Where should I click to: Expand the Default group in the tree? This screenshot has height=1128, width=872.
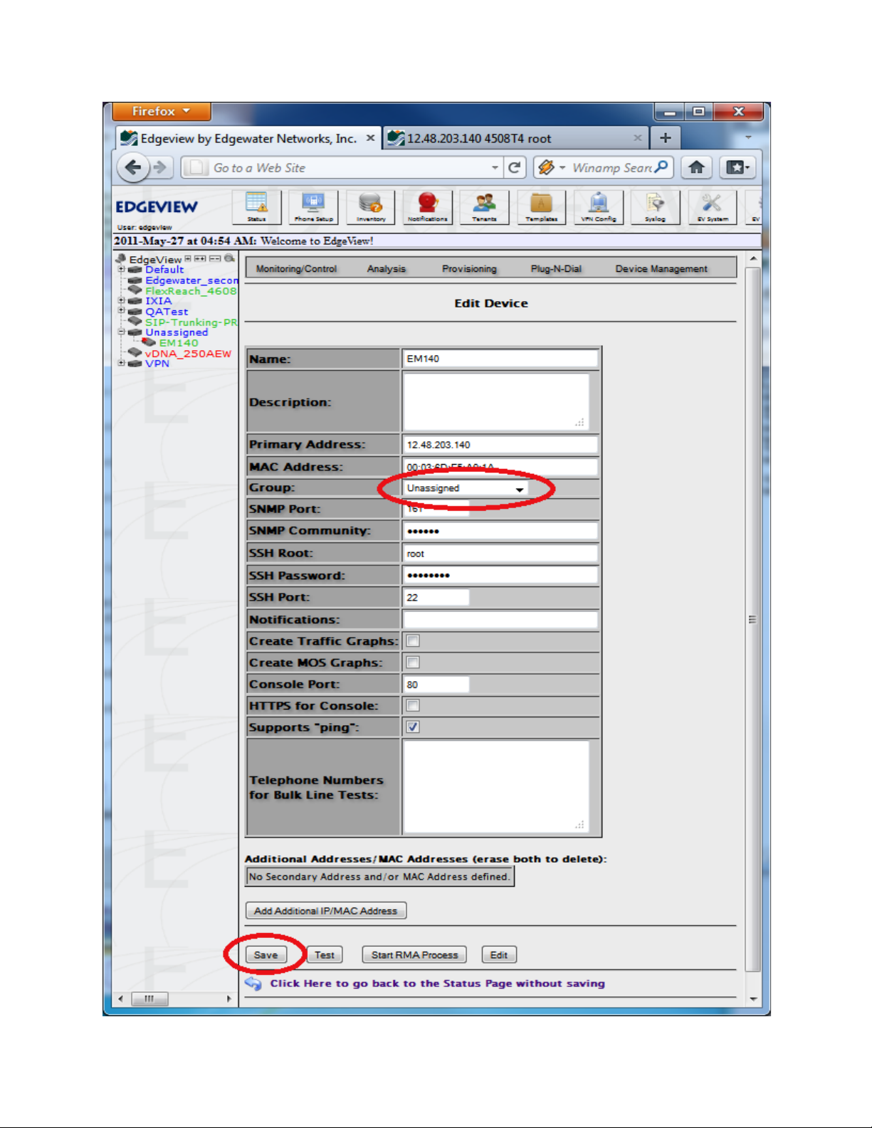[x=121, y=270]
